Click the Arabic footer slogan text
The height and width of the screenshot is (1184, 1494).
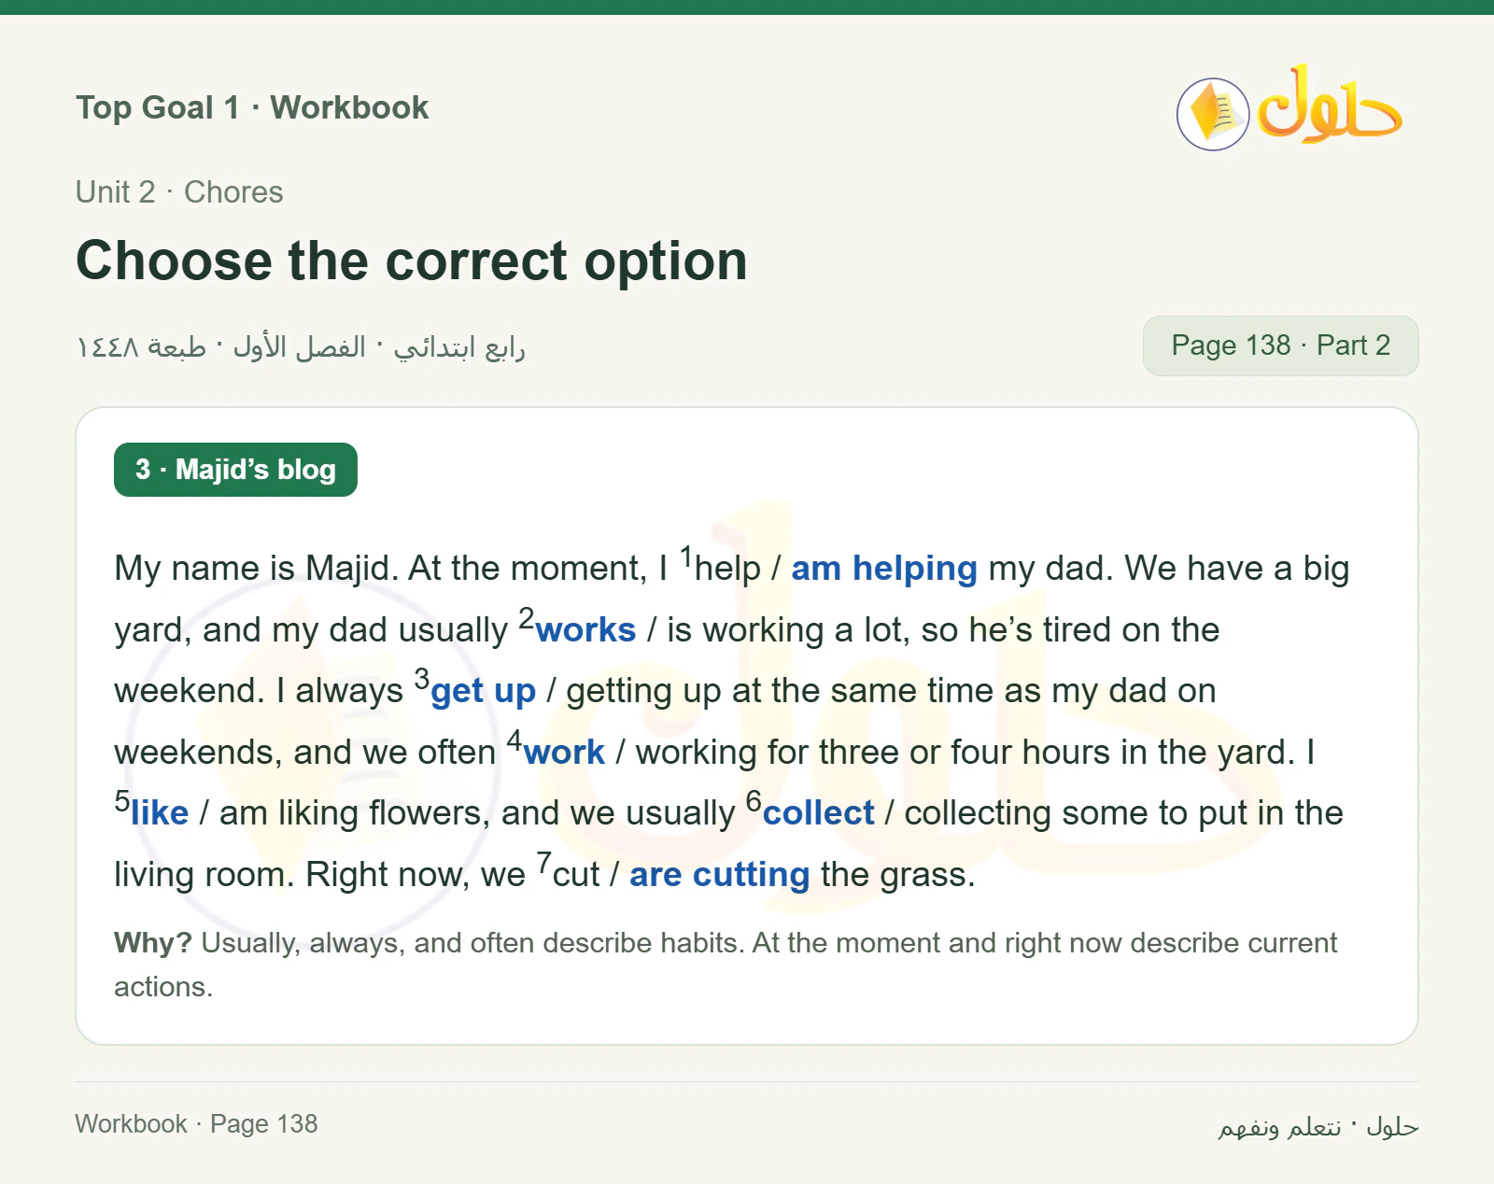[1318, 1127]
